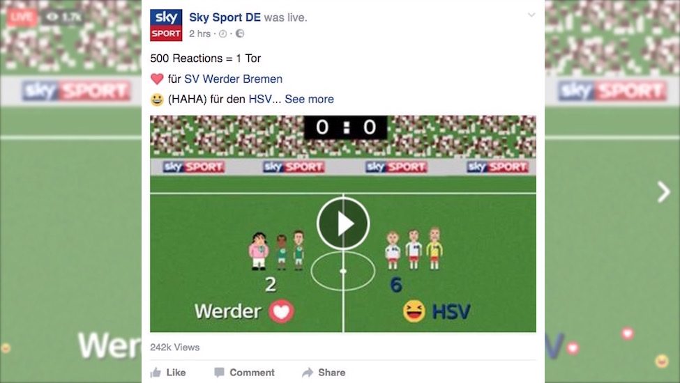Click the 2 hrs timestamp
This screenshot has width=680, height=383.
[199, 33]
